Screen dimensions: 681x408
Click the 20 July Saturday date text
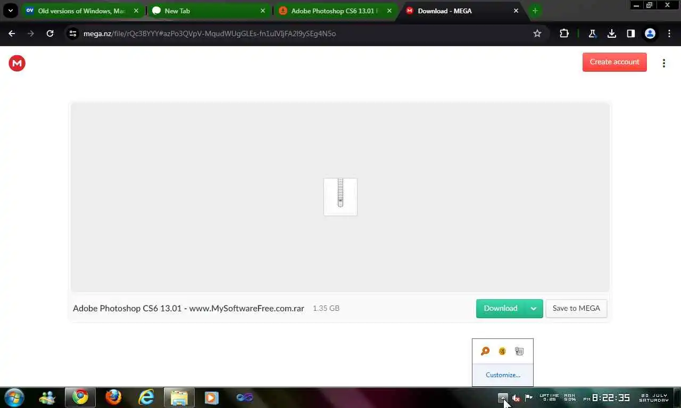654,398
